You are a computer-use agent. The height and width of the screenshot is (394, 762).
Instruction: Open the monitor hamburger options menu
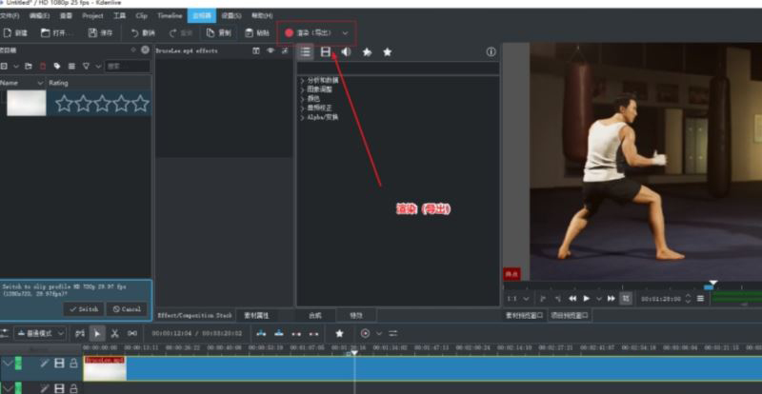pos(700,299)
